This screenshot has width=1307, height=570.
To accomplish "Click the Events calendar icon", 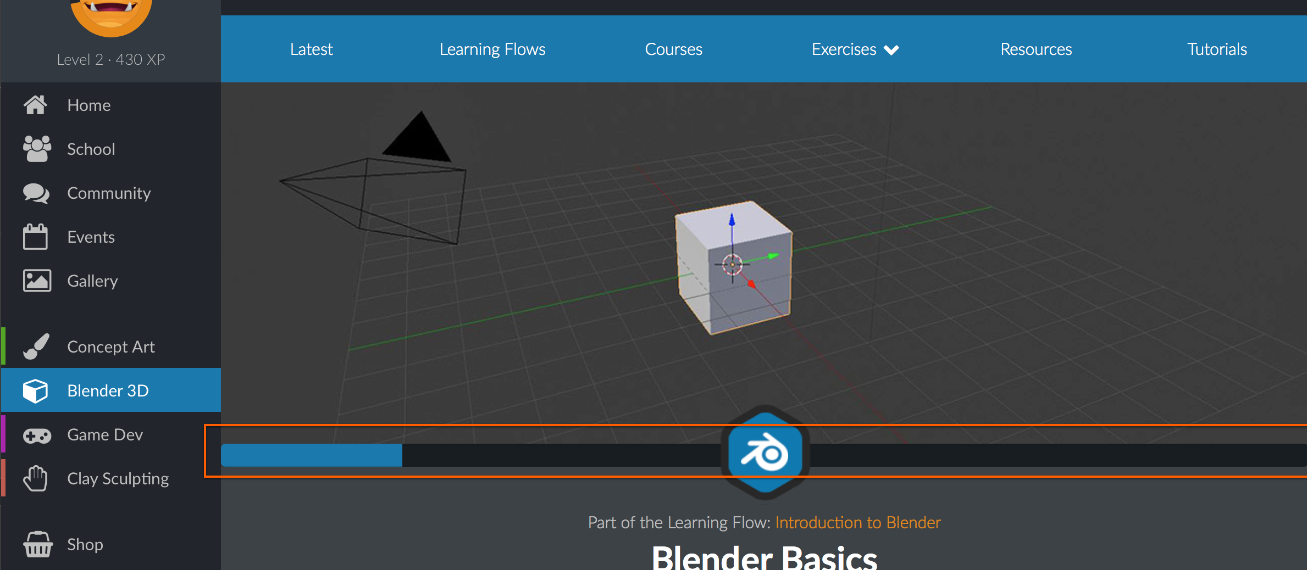I will (x=36, y=237).
